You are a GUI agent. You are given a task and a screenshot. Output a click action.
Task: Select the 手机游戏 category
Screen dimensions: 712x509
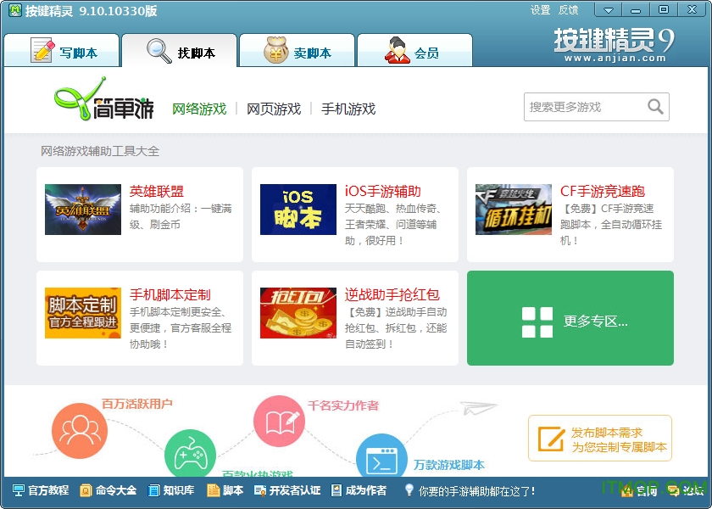pos(348,109)
